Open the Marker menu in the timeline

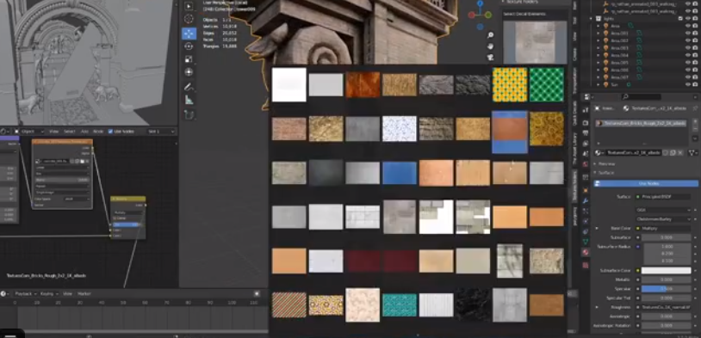[84, 294]
